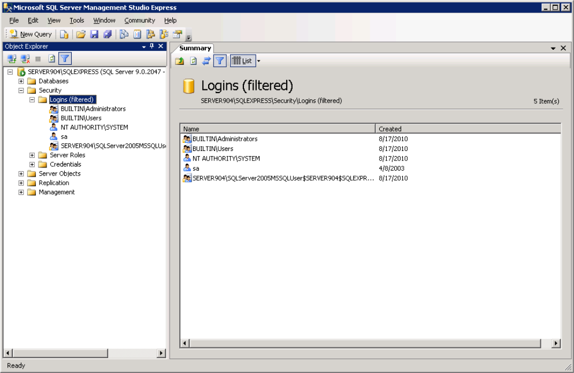574x373 pixels.
Task: Open the List view dropdown arrow
Action: pyautogui.click(x=259, y=61)
